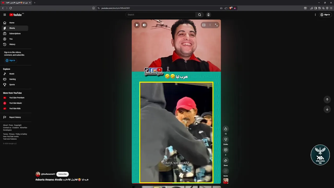Go to Home in sidebar
334x188 pixels.
coord(15,23)
